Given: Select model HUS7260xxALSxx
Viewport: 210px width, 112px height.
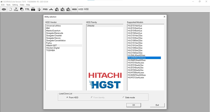Looking at the screenshot, I should click(144, 70).
